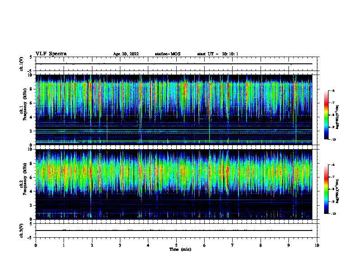Select the ch.1 frequency tick "2"

pyautogui.click(x=32, y=131)
